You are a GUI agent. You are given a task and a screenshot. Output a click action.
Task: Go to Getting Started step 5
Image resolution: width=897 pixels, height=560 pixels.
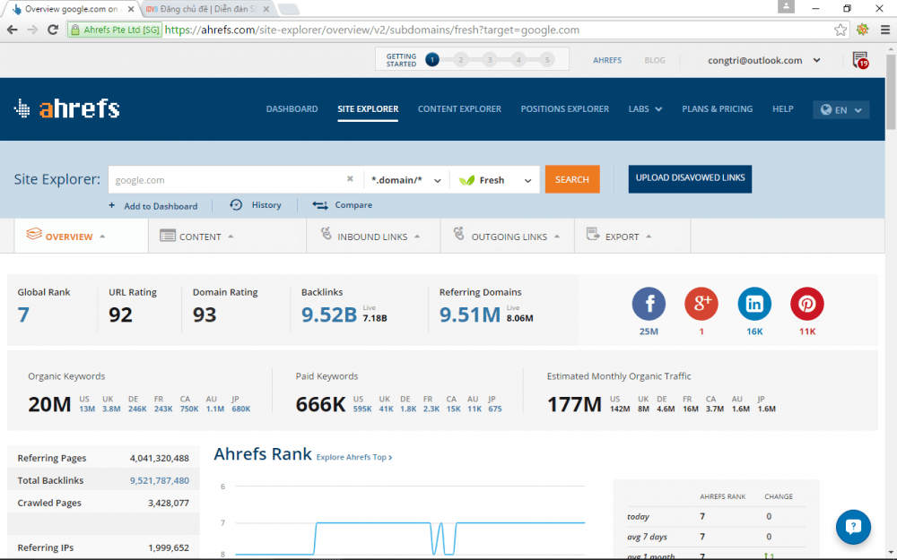pos(547,59)
